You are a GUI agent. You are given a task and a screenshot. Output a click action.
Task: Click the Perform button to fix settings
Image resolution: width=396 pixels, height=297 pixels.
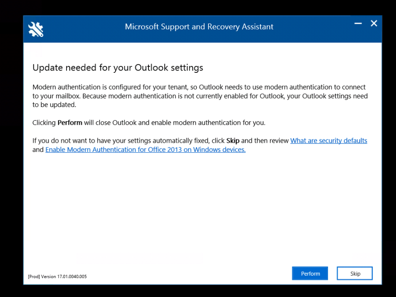click(310, 273)
